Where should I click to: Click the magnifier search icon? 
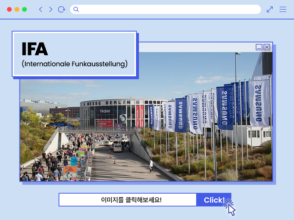click(76, 10)
